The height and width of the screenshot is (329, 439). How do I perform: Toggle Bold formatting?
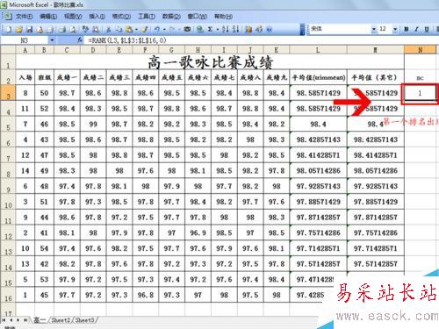tap(407, 29)
